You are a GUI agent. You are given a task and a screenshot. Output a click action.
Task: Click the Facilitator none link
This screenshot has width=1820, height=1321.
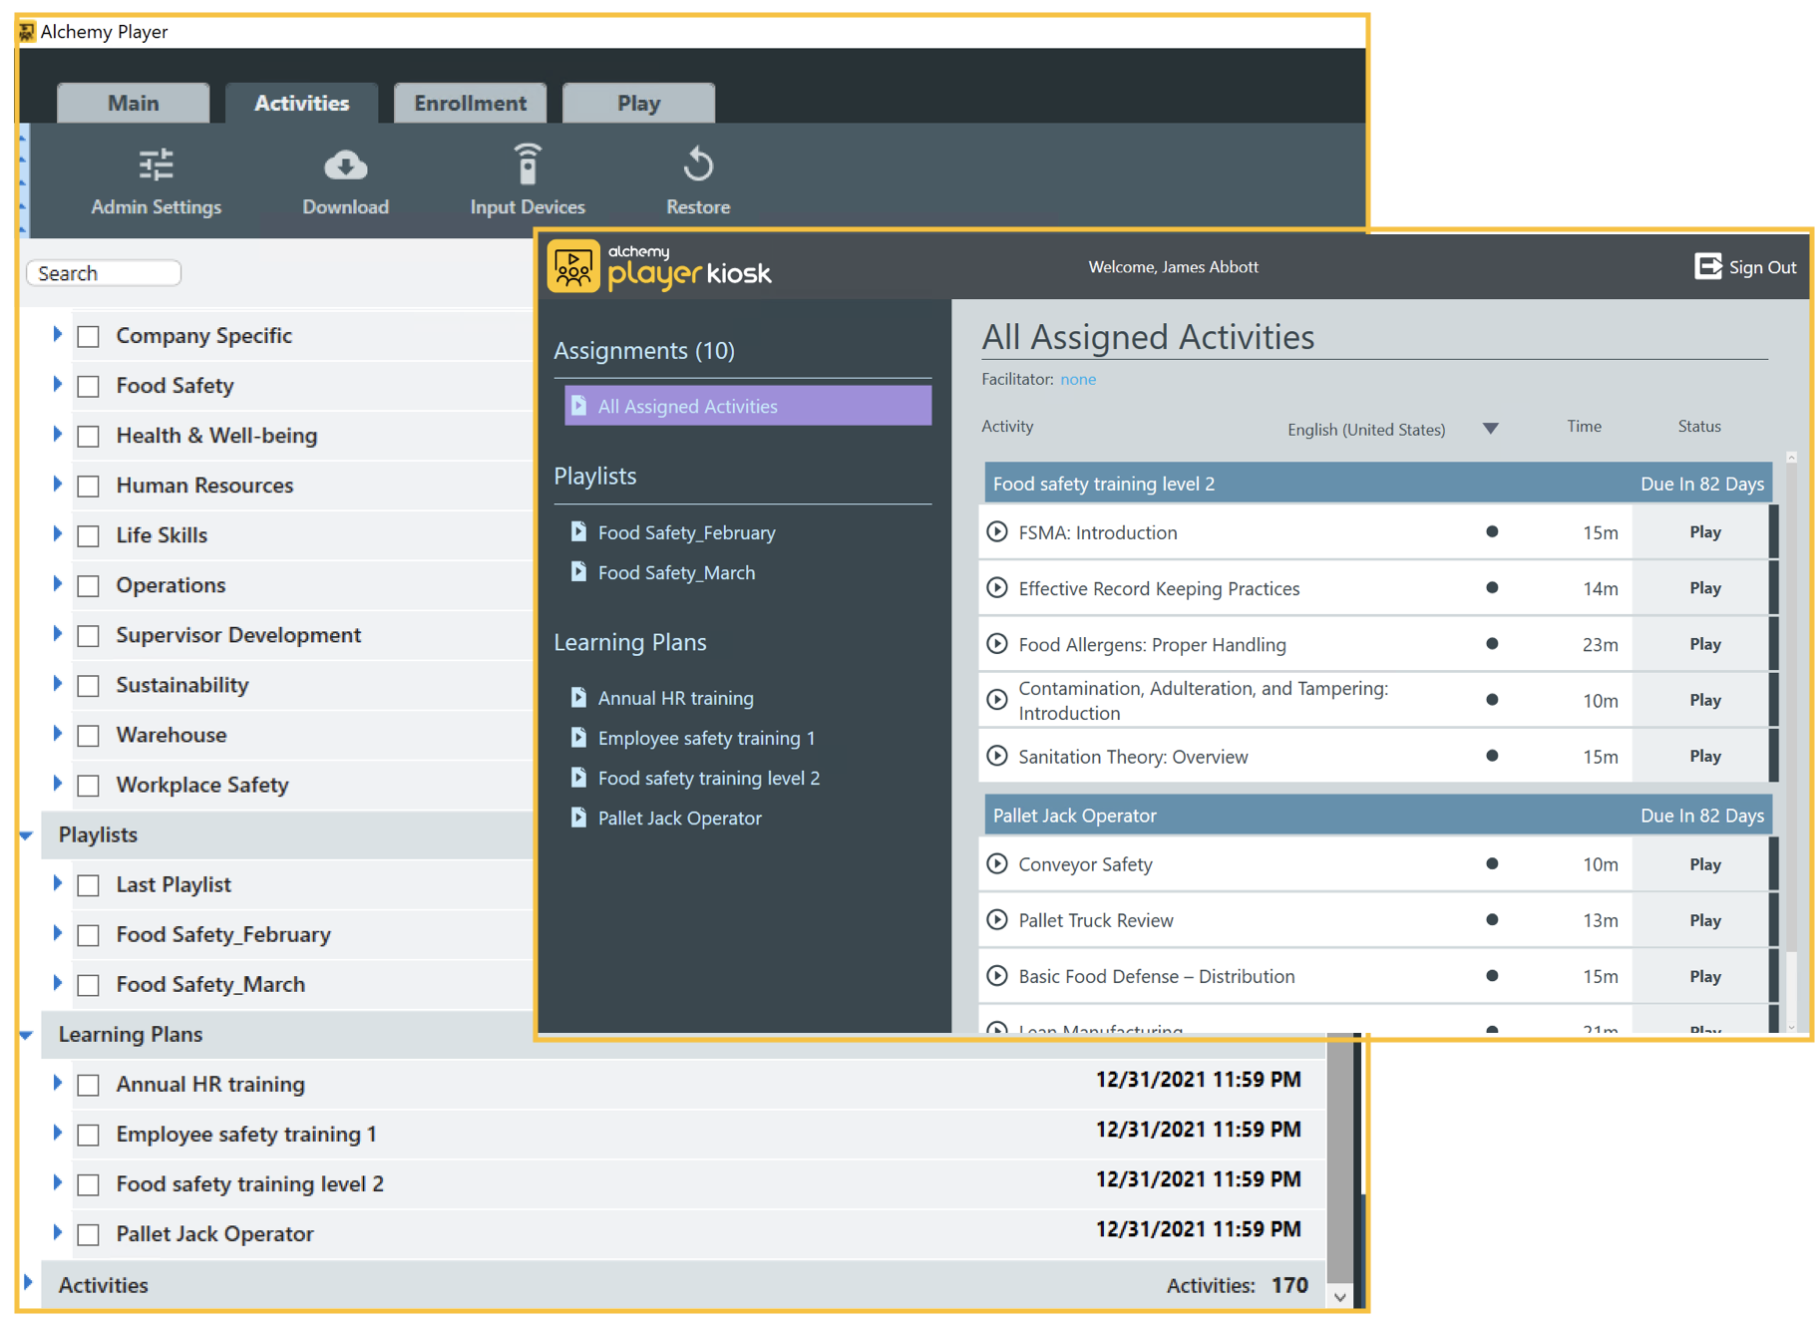1077,379
